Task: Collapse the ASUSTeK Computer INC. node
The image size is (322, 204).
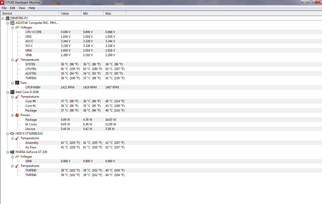Action: point(8,23)
